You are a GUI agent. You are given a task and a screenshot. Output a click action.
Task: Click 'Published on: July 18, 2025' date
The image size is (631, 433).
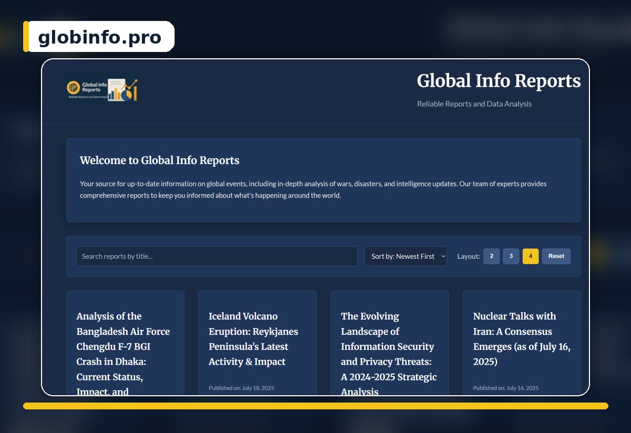pos(241,388)
